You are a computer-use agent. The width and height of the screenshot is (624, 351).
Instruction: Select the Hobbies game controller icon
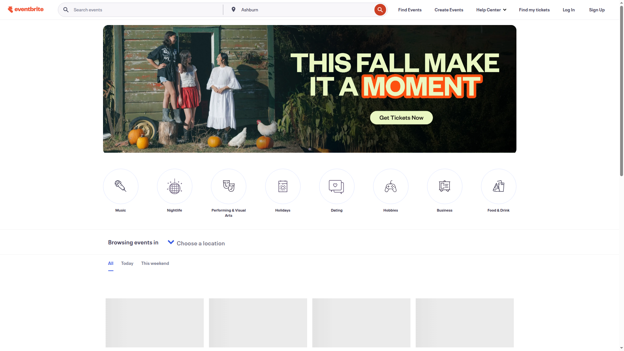[390, 186]
